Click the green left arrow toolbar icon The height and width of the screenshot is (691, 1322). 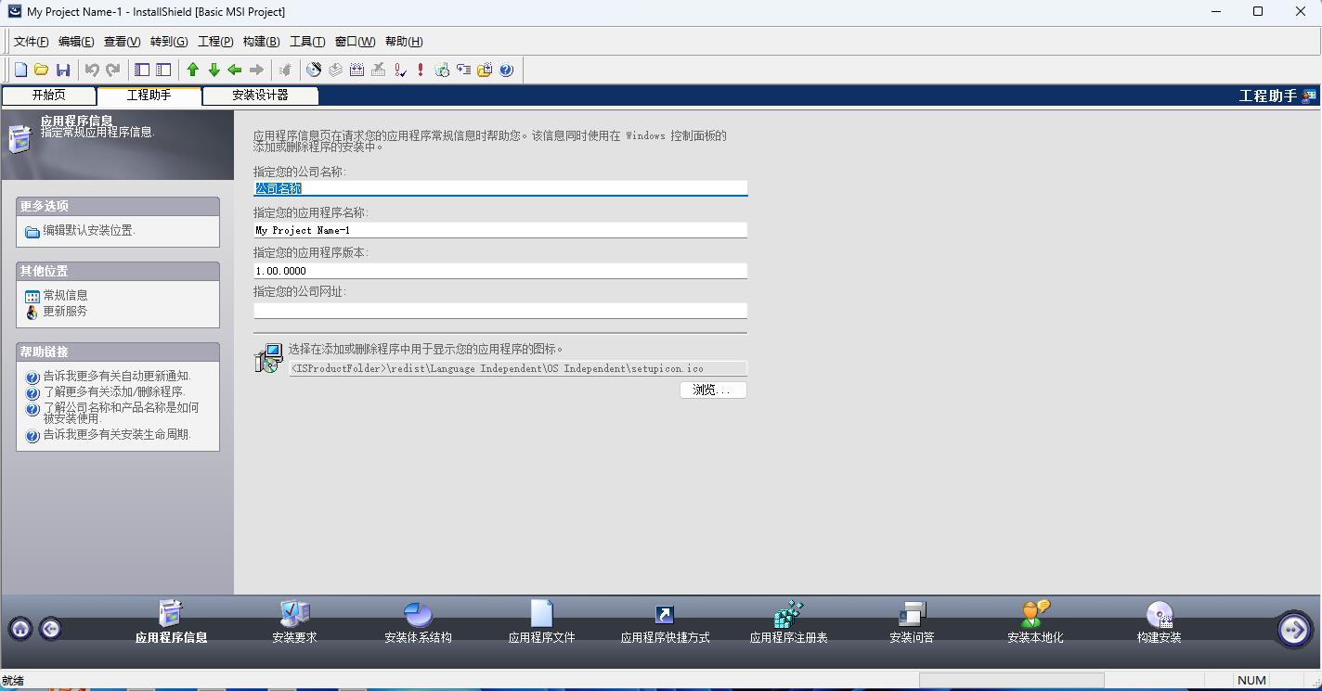point(235,70)
